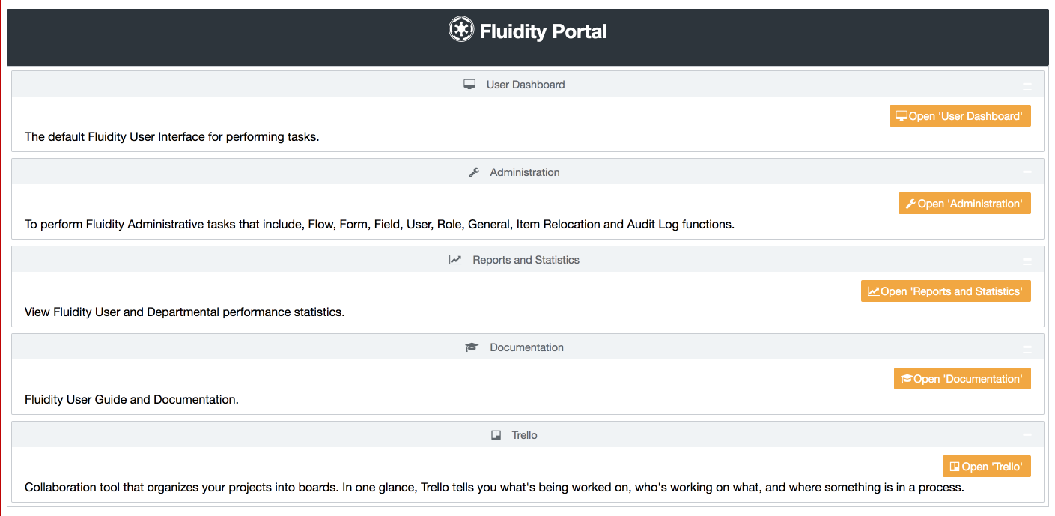
Task: Toggle the Documentation panel minimize control
Action: coord(1027,347)
